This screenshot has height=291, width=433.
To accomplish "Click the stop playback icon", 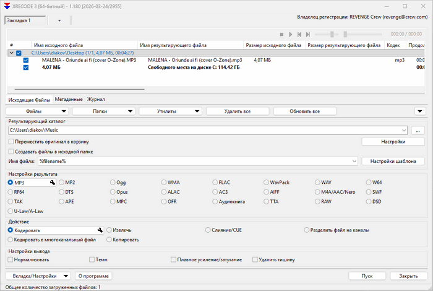I will (x=281, y=35).
